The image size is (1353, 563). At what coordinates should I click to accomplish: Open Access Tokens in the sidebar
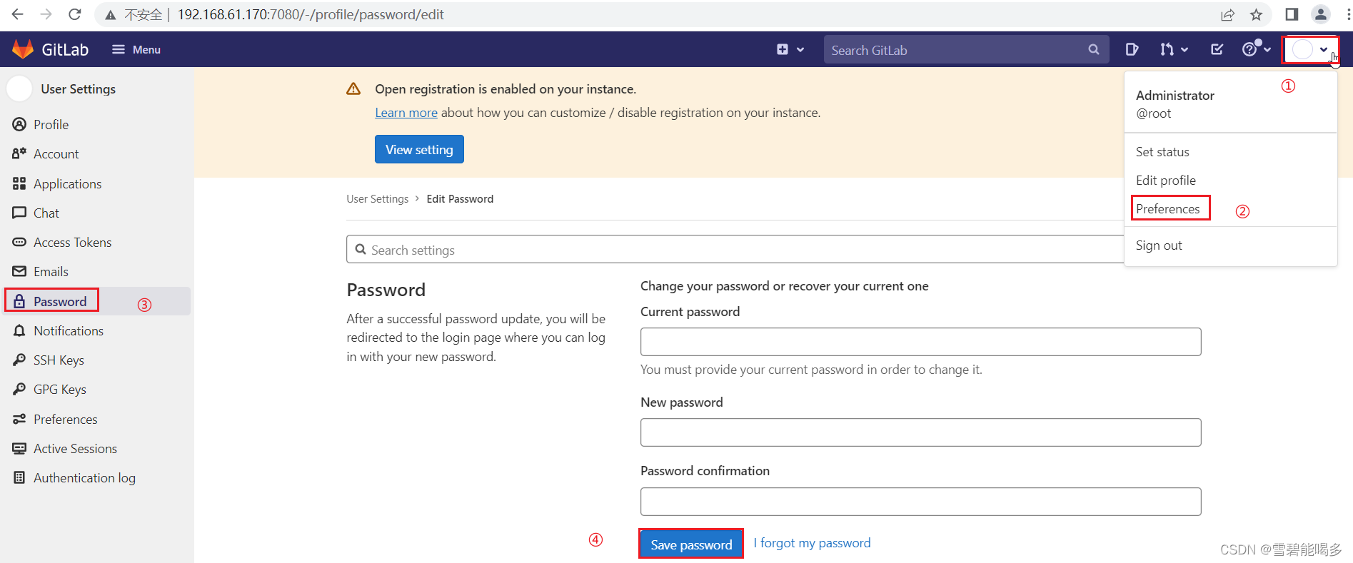72,243
